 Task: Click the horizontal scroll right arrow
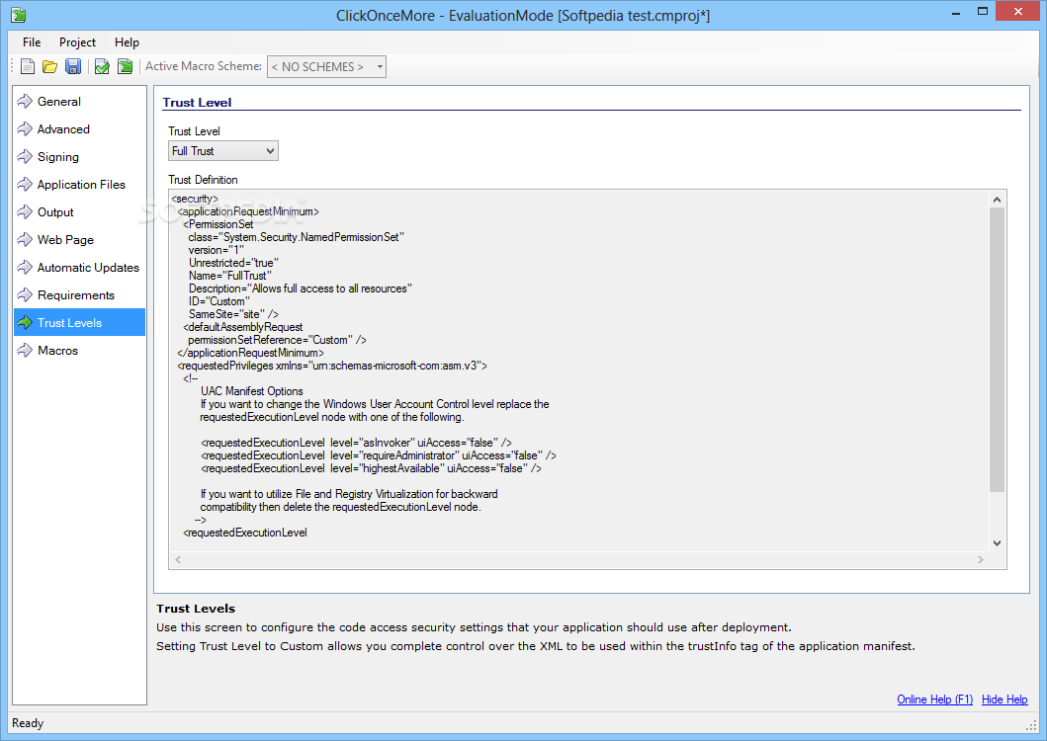(980, 560)
